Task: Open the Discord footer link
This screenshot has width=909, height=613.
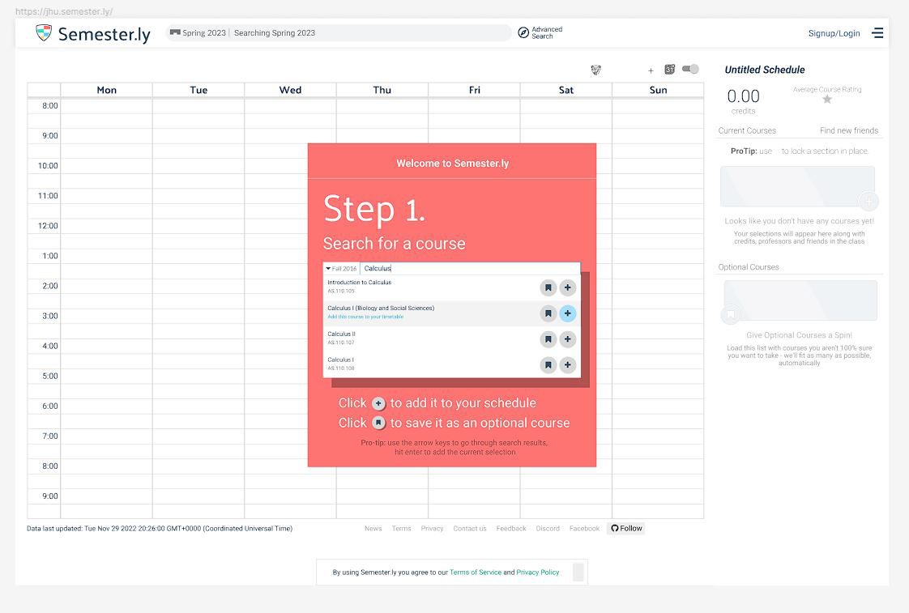Action: [548, 529]
